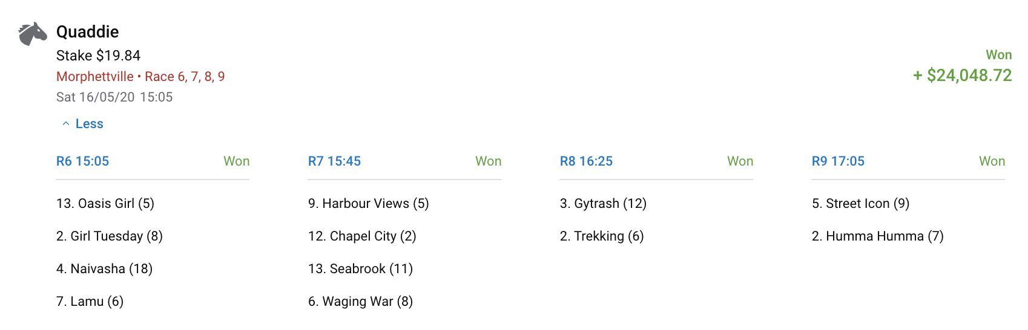Viewport: 1028px width, 330px height.
Task: Collapse details with the Less chevron
Action: pos(66,124)
